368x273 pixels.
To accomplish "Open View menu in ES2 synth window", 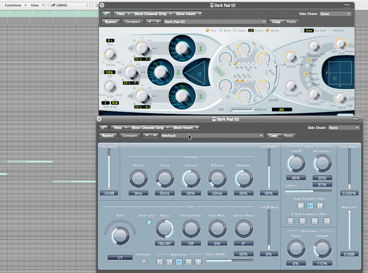I will tap(122, 14).
